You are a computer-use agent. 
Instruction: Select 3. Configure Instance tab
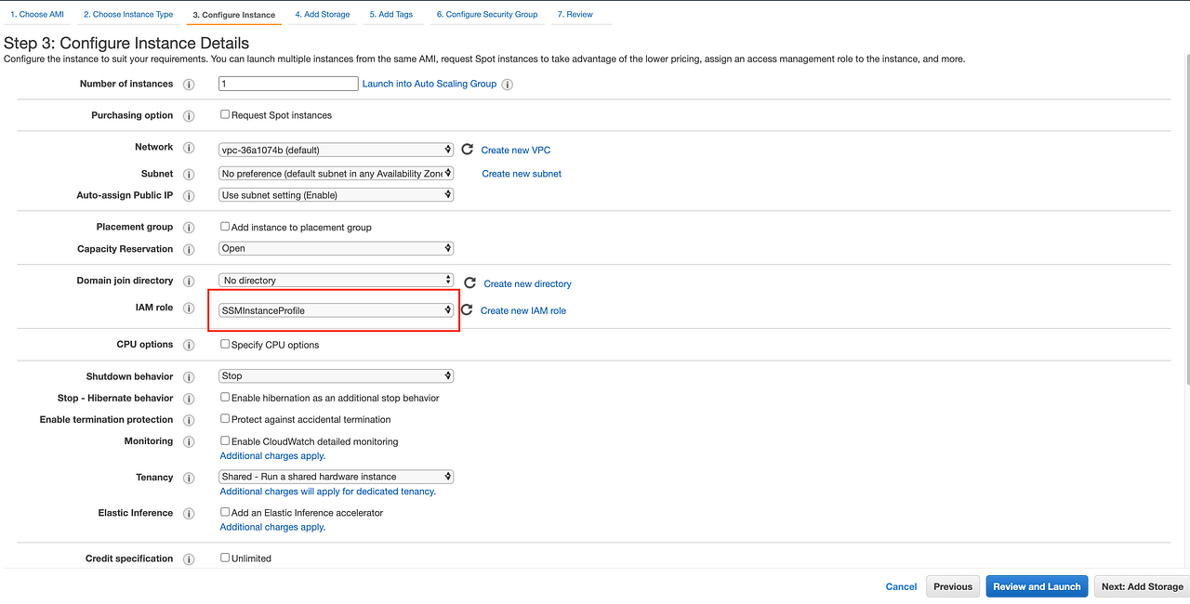[x=233, y=15]
